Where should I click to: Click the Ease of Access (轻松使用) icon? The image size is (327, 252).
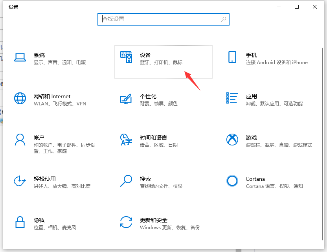tap(20, 180)
